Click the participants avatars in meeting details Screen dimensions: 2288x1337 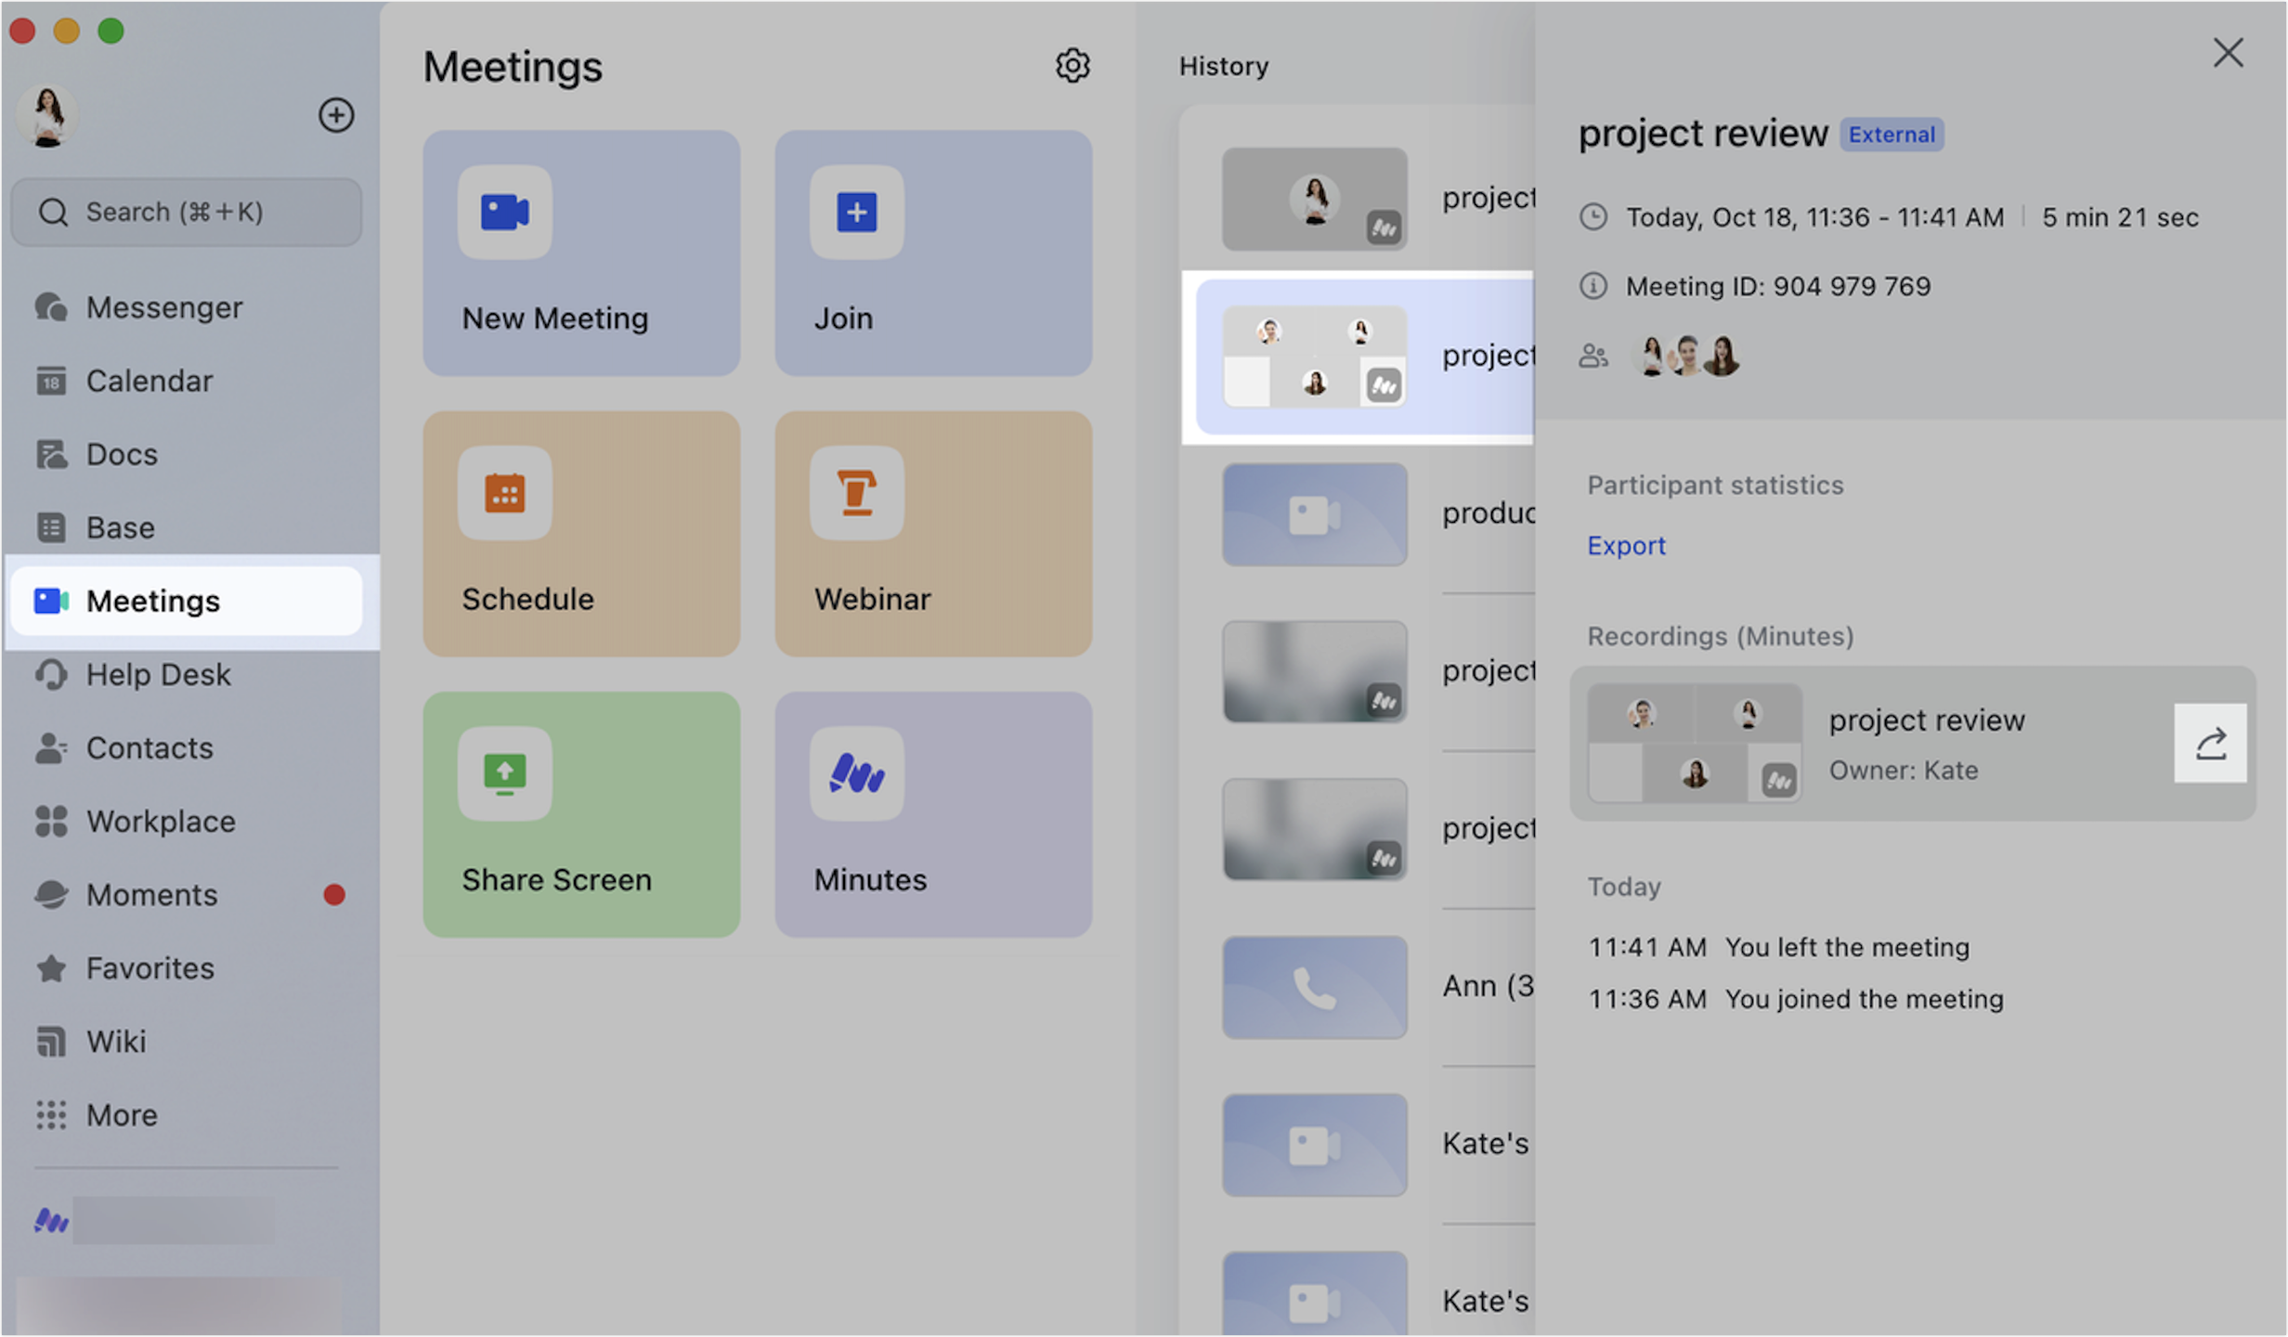coord(1685,356)
